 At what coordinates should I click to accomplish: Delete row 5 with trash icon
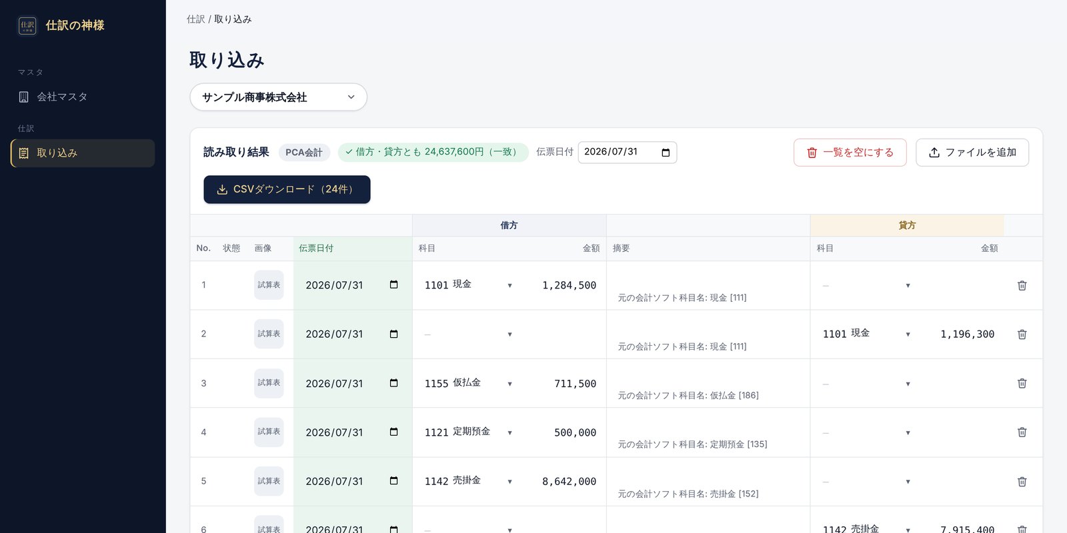point(1022,482)
